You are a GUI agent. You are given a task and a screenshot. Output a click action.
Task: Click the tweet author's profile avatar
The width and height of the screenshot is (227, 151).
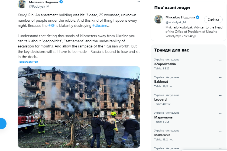pyautogui.click(x=22, y=4)
